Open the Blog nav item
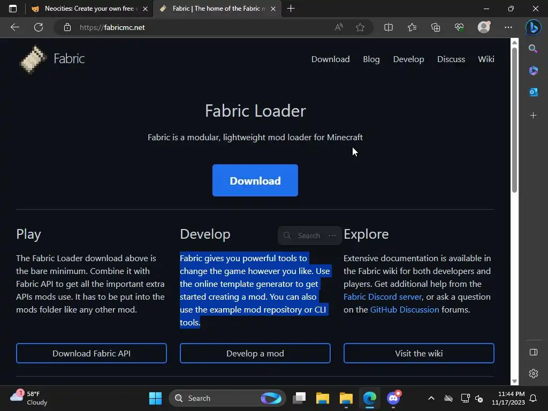The width and height of the screenshot is (548, 411). click(371, 59)
